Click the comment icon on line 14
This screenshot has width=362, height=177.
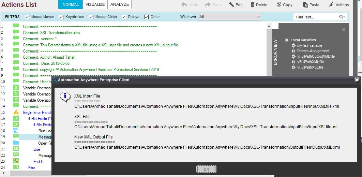[x=16, y=105]
